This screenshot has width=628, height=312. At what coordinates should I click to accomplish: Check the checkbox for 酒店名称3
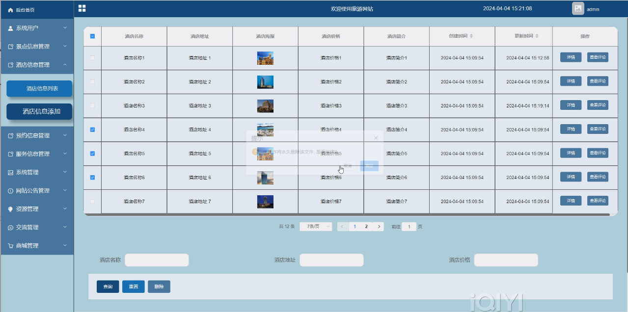click(92, 106)
